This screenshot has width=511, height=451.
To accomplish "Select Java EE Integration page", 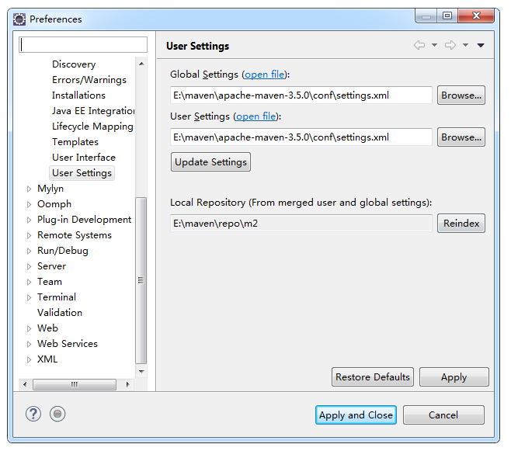I will tap(93, 111).
